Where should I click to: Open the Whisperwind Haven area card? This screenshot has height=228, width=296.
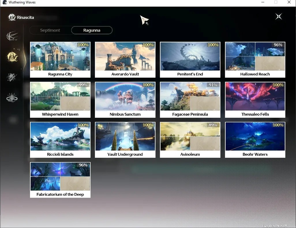click(60, 100)
